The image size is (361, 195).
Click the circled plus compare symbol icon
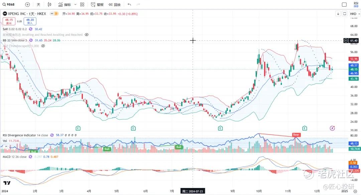tap(27, 4)
